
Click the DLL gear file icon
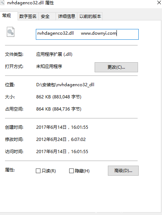pyautogui.click(x=10, y=32)
